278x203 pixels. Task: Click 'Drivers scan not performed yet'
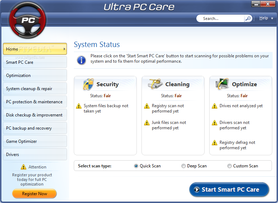click(235, 125)
